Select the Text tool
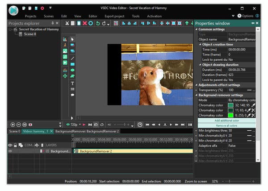The image size is (268, 191). (x=72, y=83)
